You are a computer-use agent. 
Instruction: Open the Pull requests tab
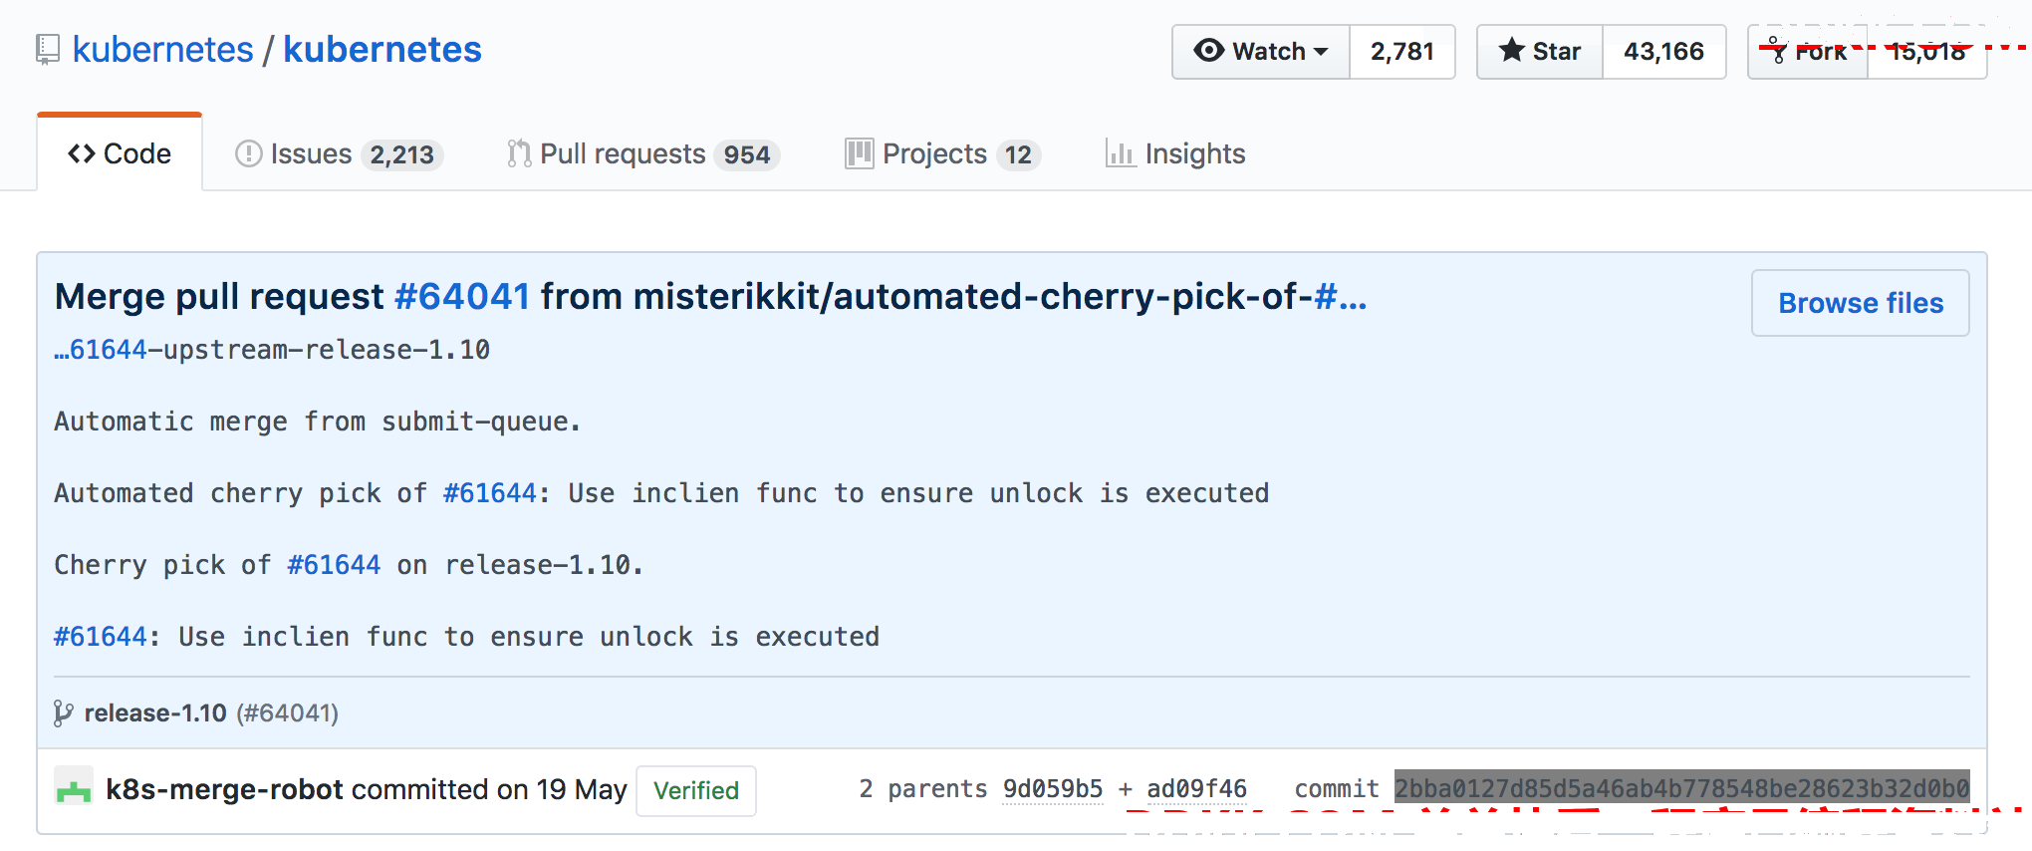[643, 153]
